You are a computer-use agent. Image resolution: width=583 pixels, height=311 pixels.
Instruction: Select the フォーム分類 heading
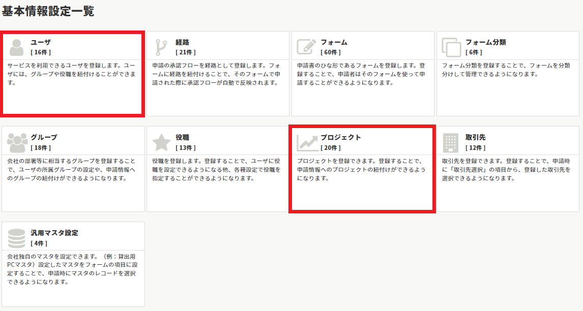(x=485, y=42)
